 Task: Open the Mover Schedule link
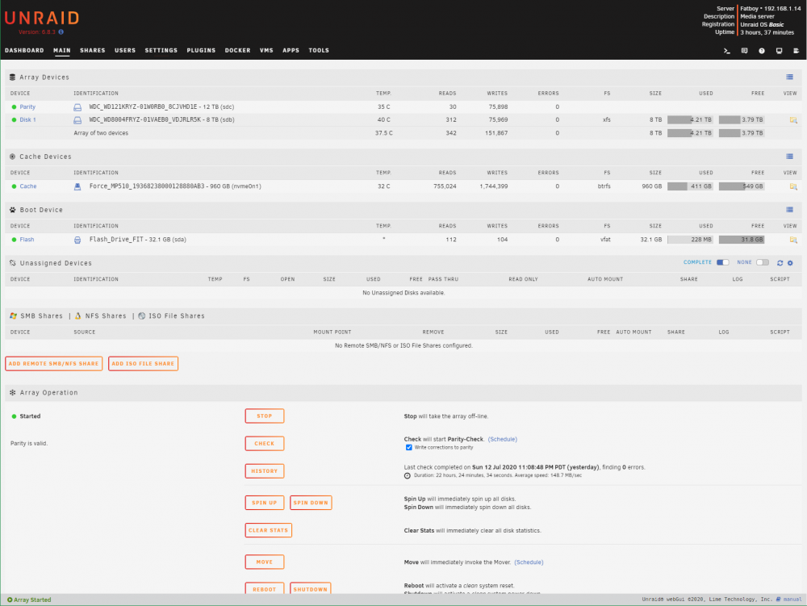tap(529, 562)
